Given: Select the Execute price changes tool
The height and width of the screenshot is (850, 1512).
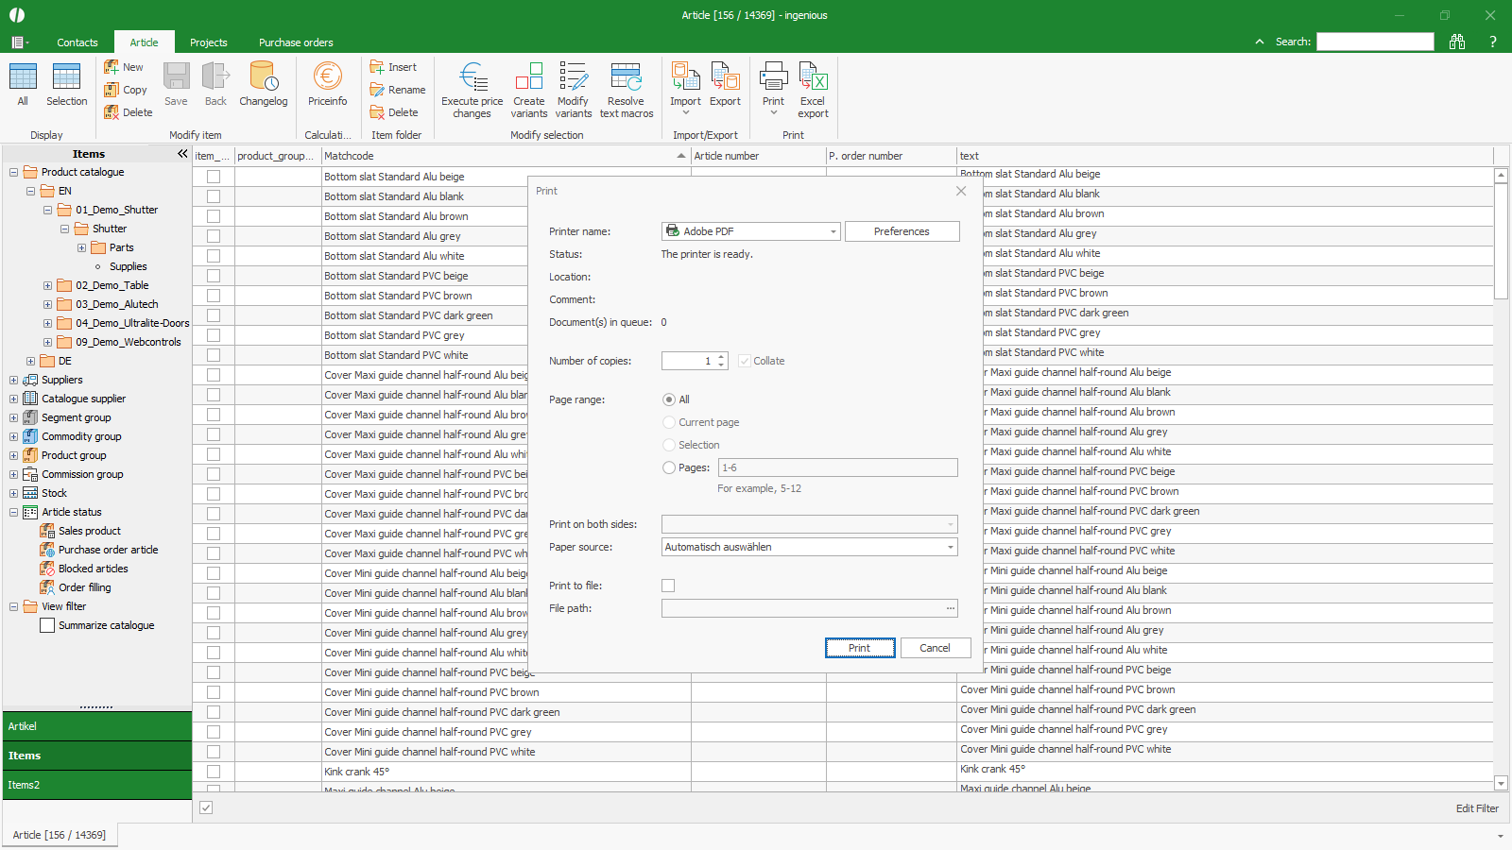Looking at the screenshot, I should (x=472, y=77).
